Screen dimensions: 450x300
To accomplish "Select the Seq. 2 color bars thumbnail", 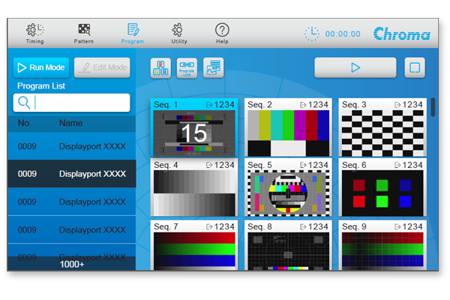I will click(288, 127).
